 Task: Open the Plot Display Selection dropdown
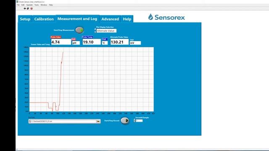click(106, 31)
